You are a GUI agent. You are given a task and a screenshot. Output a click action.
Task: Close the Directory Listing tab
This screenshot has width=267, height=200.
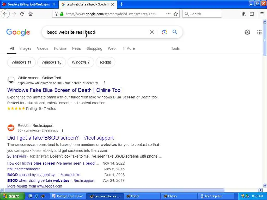point(54,4)
